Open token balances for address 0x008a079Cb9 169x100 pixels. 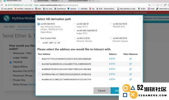tap(130, 69)
